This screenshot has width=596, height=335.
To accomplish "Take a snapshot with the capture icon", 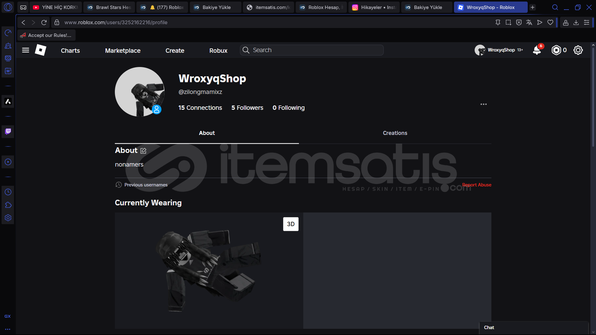I will (508, 22).
